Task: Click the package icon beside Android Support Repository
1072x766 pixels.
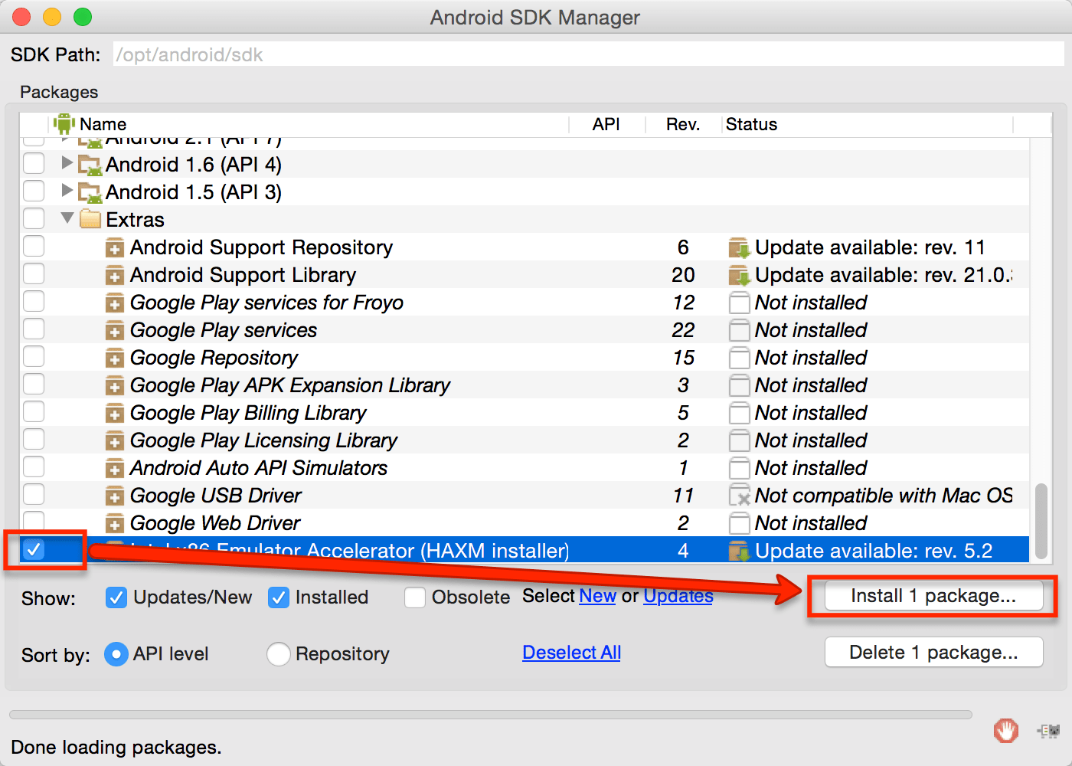Action: pos(114,247)
